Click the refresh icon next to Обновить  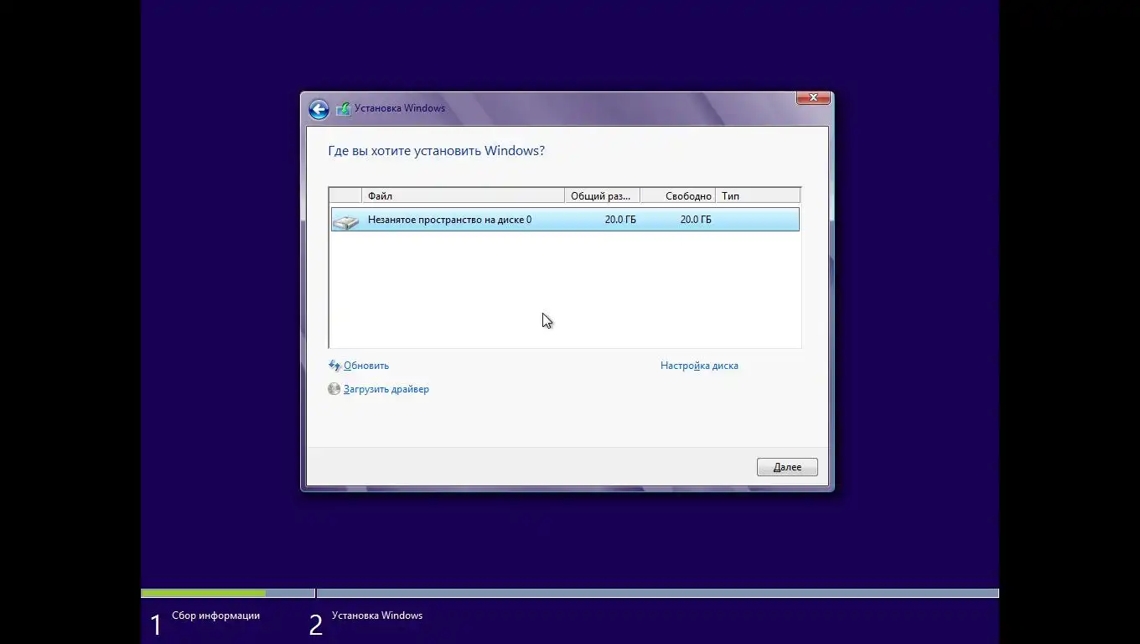334,366
